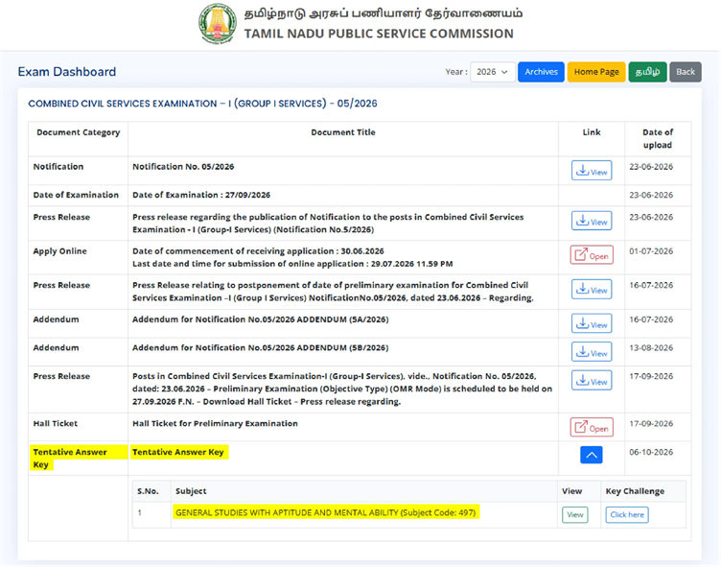
Task: Click 'Last date and time for submission' text
Action: (292, 264)
